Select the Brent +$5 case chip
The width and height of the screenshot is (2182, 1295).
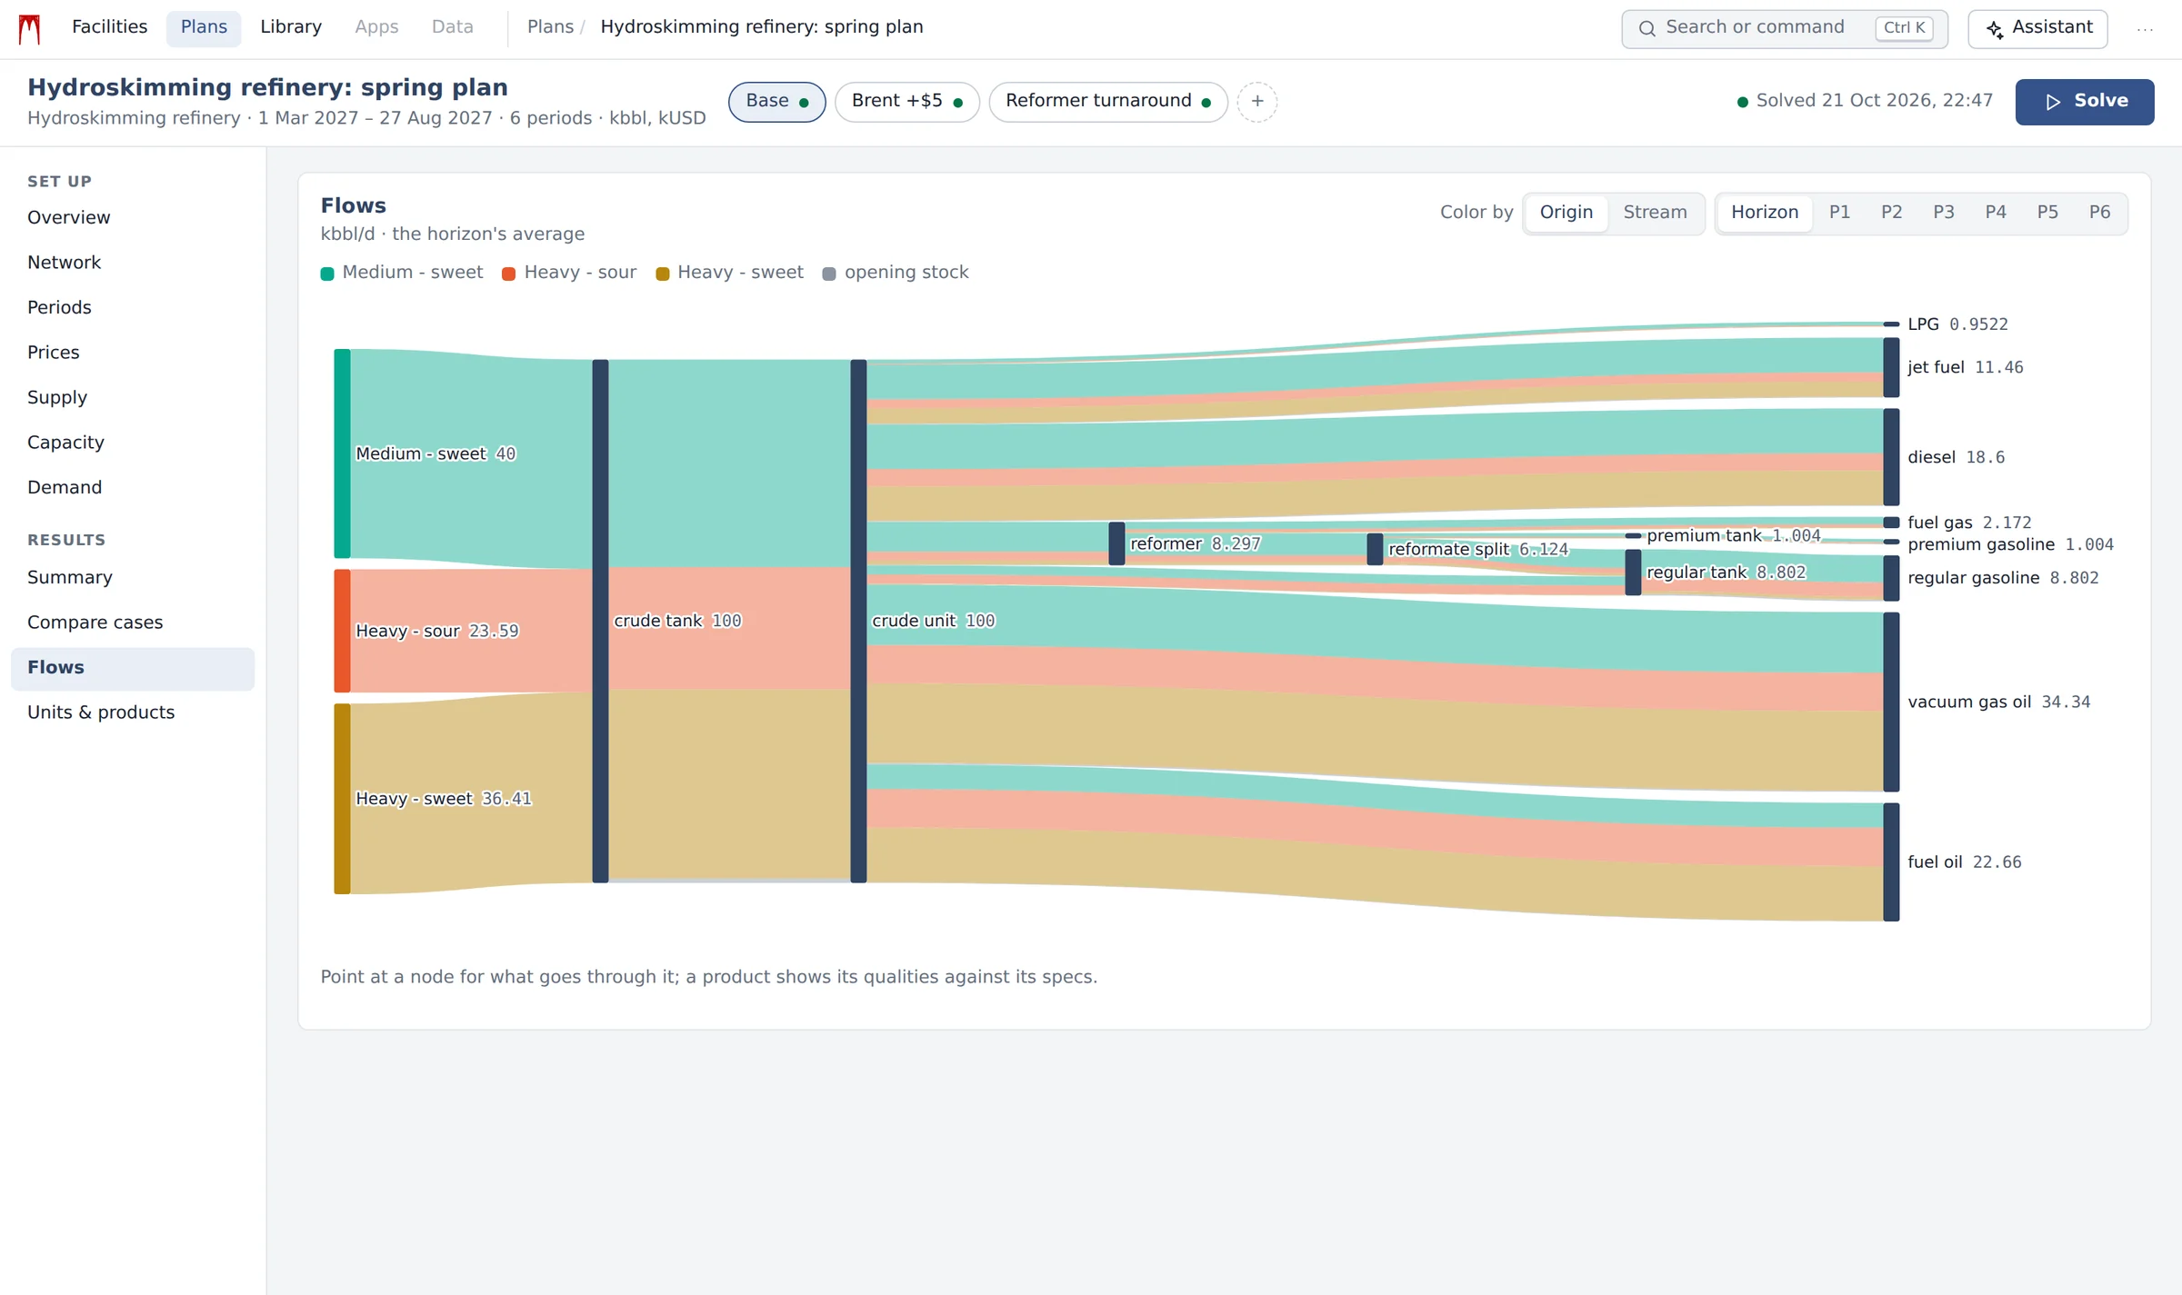(x=906, y=101)
